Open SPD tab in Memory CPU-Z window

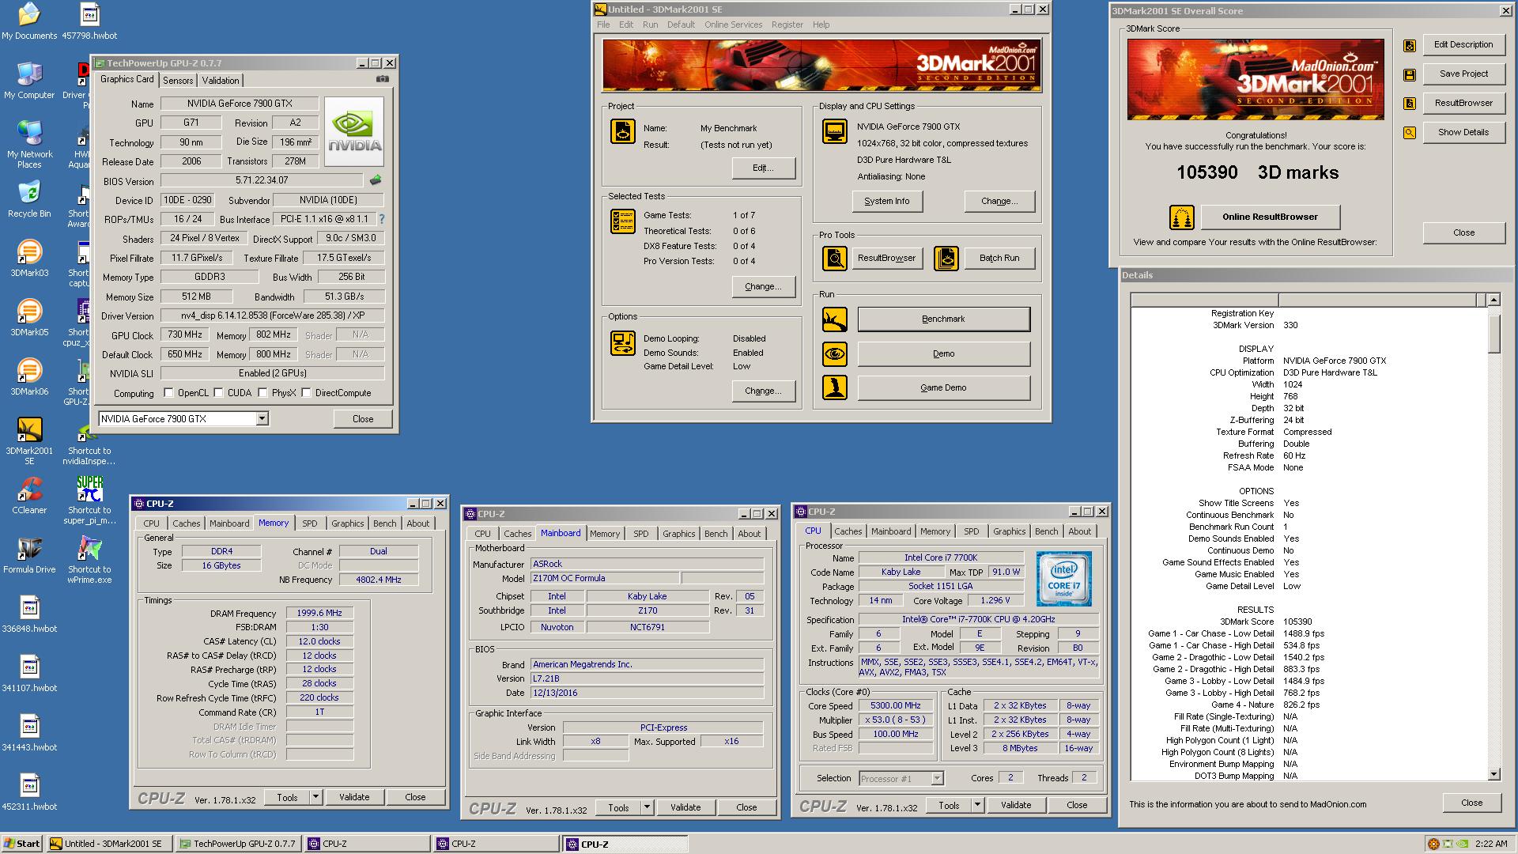pos(310,523)
